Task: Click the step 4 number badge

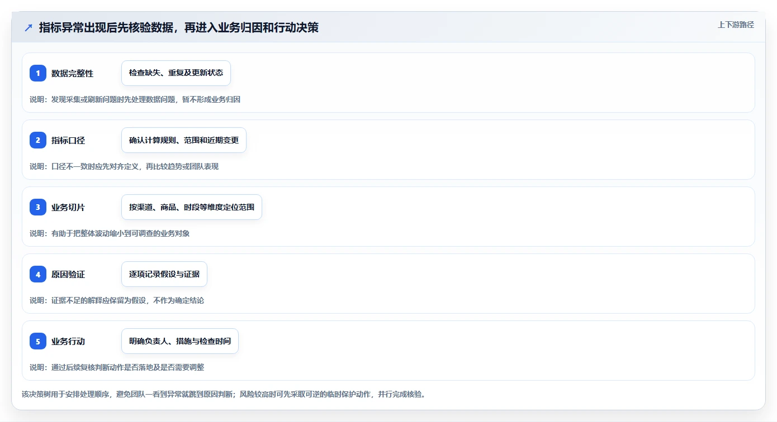Action: pyautogui.click(x=38, y=274)
